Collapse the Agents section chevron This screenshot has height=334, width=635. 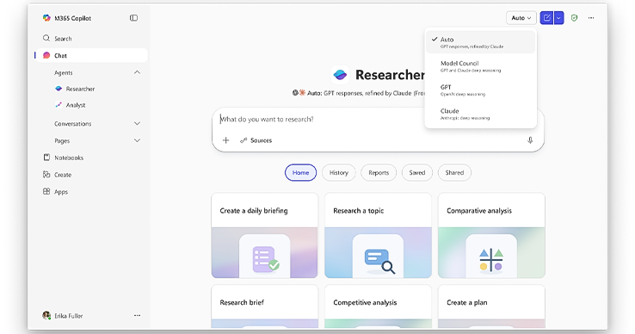click(138, 72)
